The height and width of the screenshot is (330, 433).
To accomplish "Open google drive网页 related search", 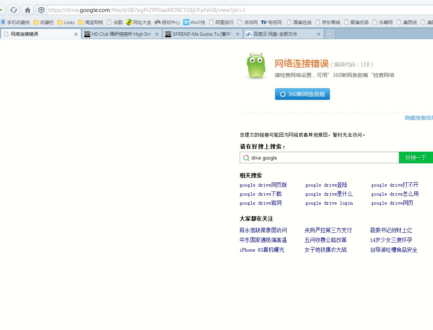I will 392,203.
